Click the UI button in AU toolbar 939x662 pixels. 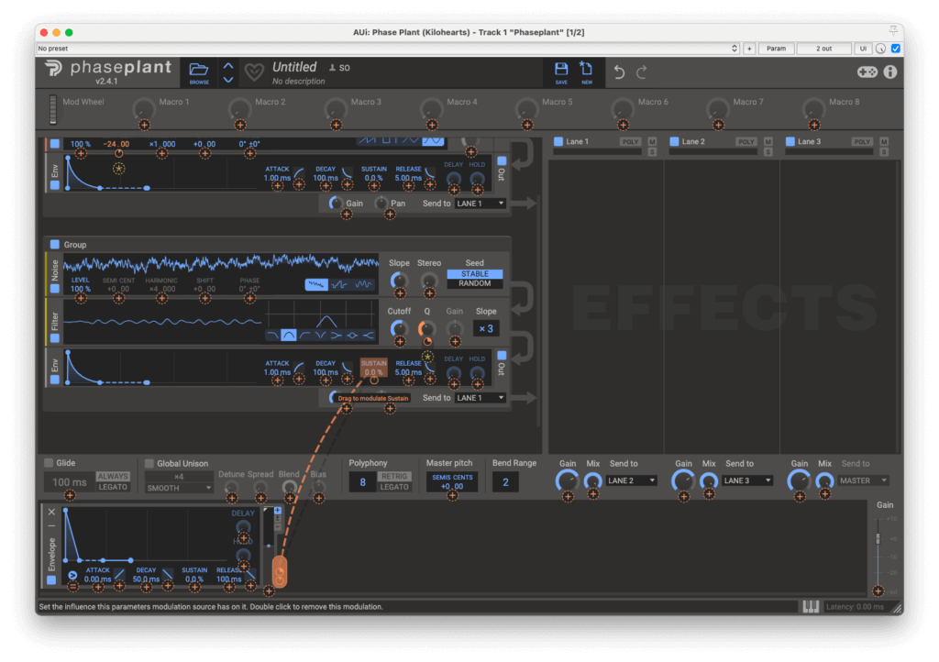point(863,49)
